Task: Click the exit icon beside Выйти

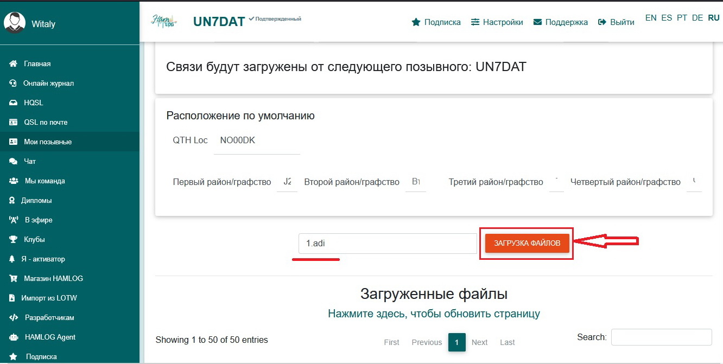Action: click(x=602, y=22)
